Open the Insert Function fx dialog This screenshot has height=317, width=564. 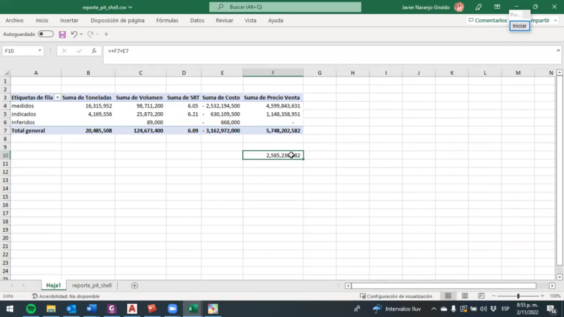(94, 51)
